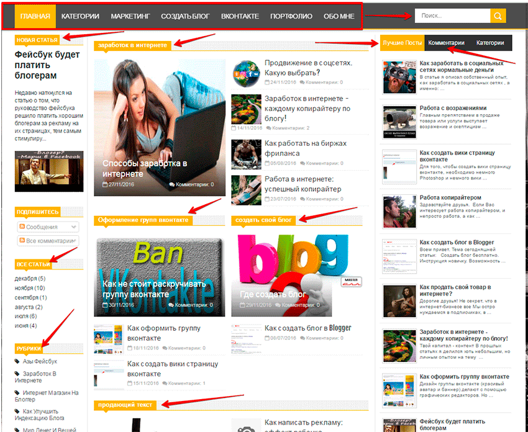Open the продающий текст section heading
The width and height of the screenshot is (528, 432).
(x=125, y=405)
